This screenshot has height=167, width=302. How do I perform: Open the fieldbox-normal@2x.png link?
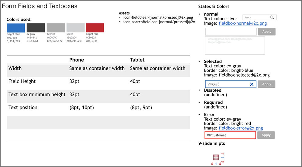click(x=243, y=23)
